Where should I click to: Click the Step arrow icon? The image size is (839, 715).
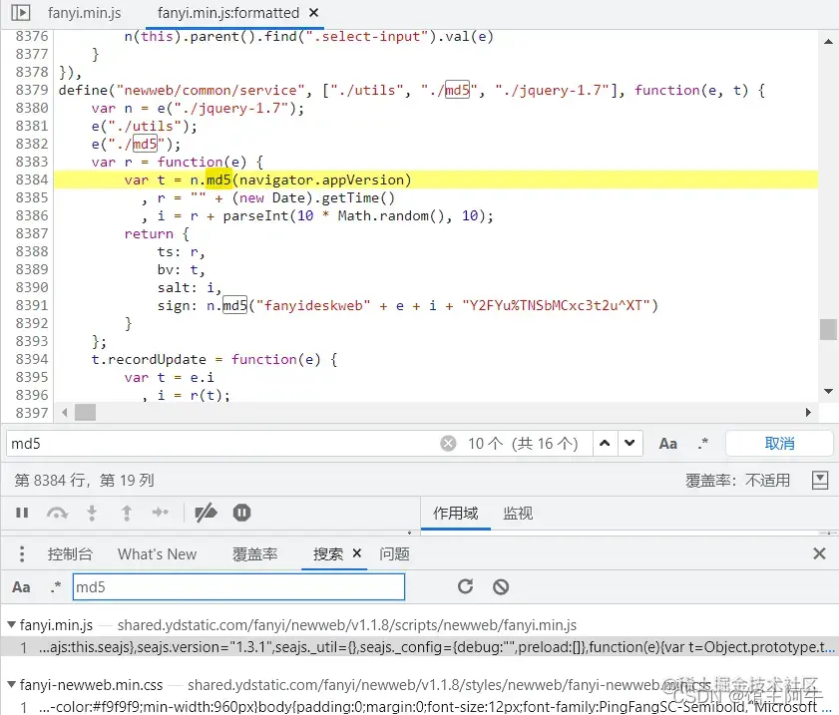pyautogui.click(x=160, y=513)
